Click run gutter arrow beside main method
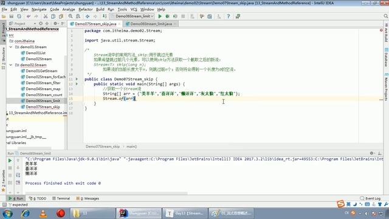 [77, 84]
